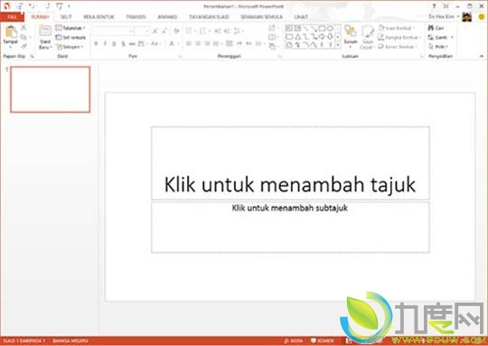Image resolution: width=488 pixels, height=346 pixels.
Task: Align text left
Action: coord(189,44)
